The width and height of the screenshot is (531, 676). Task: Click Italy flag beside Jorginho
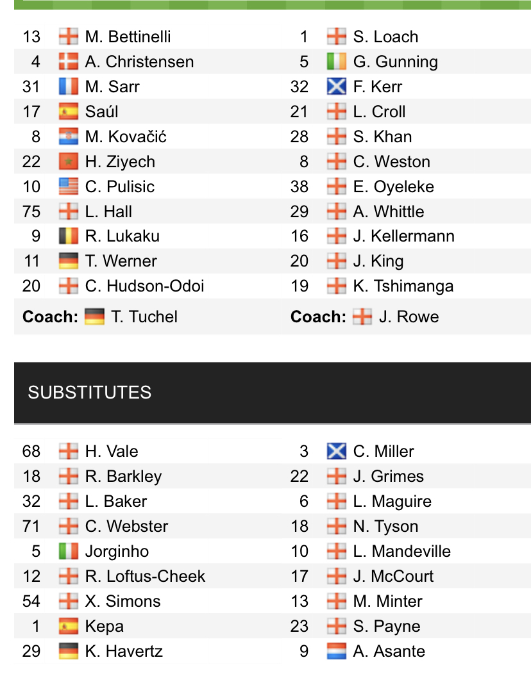tap(69, 551)
